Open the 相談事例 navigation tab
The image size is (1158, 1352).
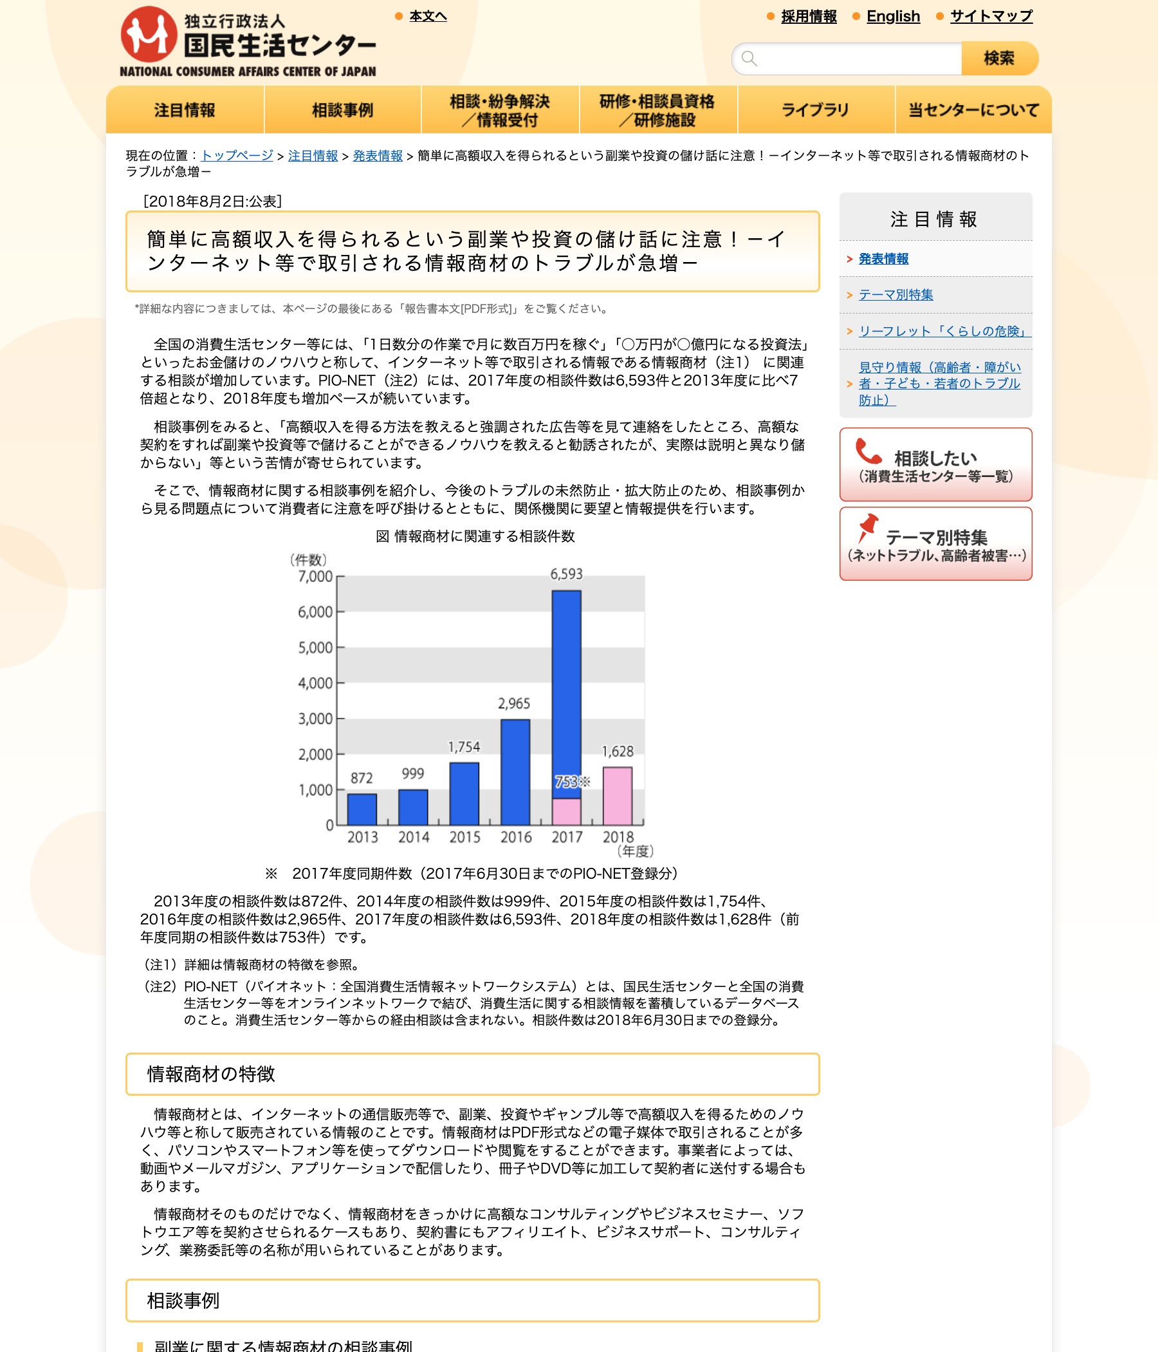coord(343,110)
